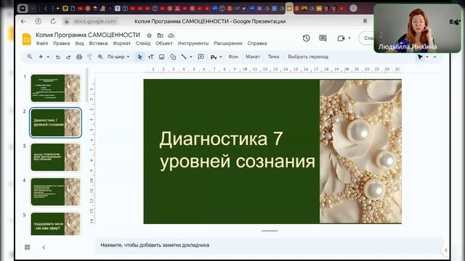This screenshot has height=261, width=465.
Task: Redo the last action
Action: click(x=68, y=57)
